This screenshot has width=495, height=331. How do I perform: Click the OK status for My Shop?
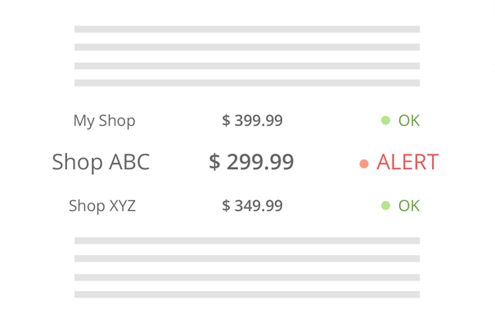click(x=409, y=120)
